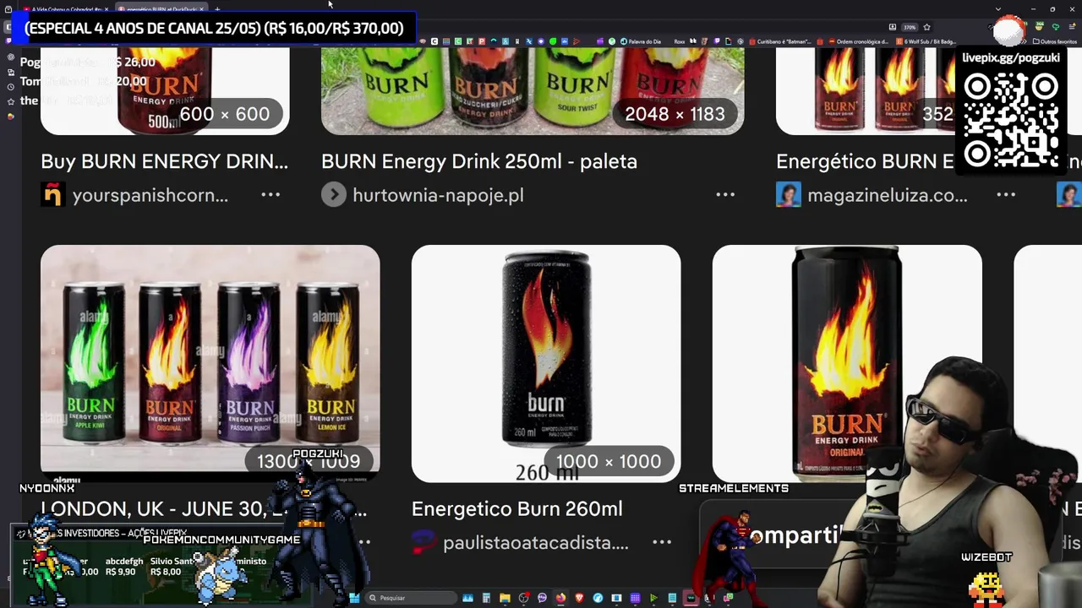Bookmark this page with the star icon

pyautogui.click(x=926, y=27)
